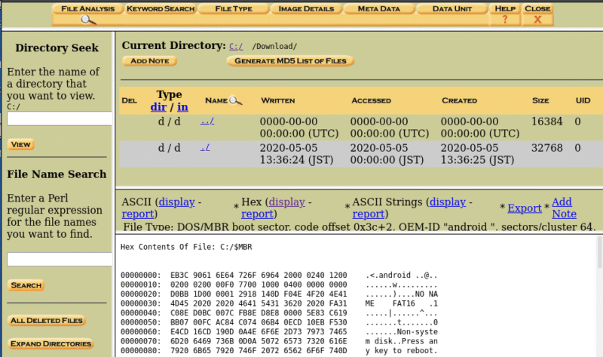
Task: Open the Hex display link
Action: tap(286, 202)
